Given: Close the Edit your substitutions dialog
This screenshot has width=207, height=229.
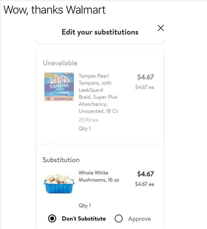Looking at the screenshot, I should pos(161,28).
